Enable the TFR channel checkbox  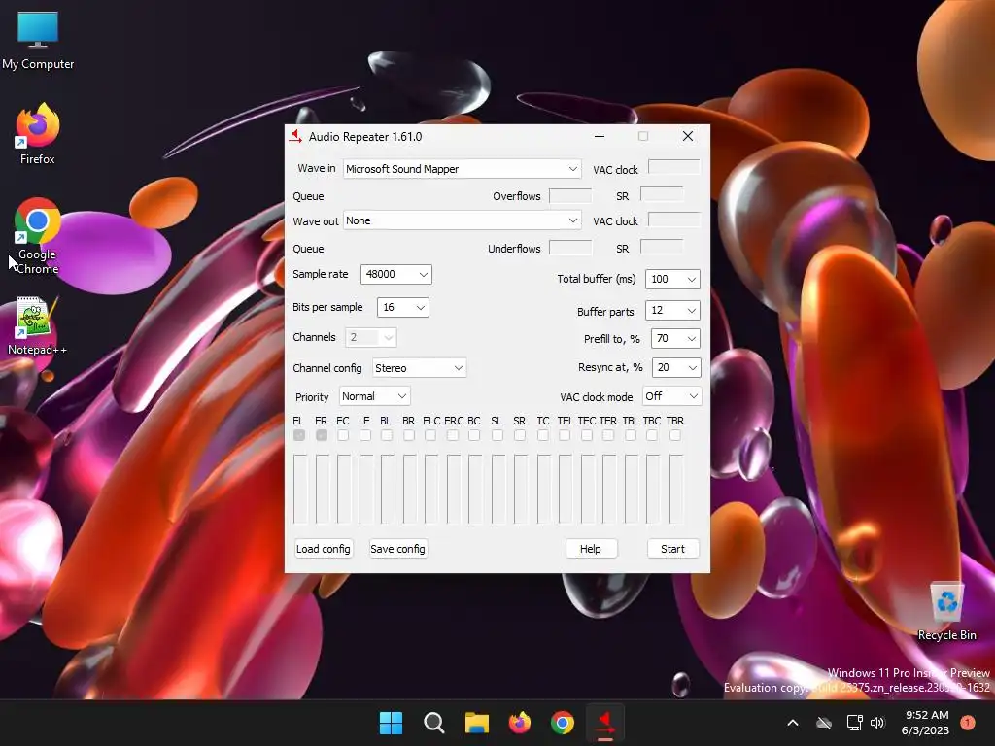point(608,435)
